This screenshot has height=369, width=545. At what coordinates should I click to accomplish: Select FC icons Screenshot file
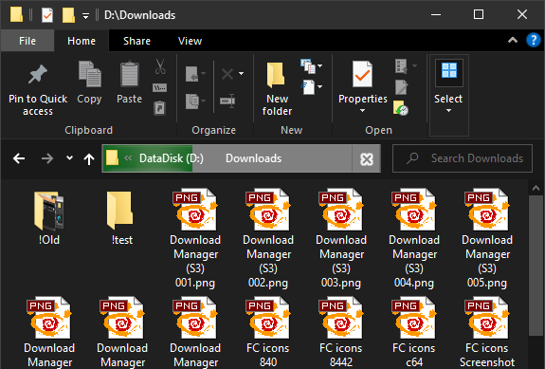(x=487, y=332)
